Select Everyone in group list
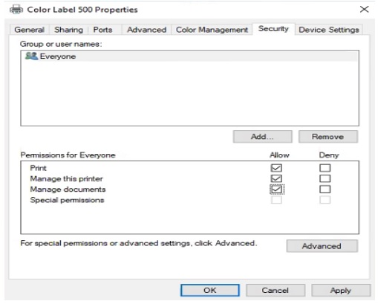Viewport: 378px width, 307px height. pos(189,56)
